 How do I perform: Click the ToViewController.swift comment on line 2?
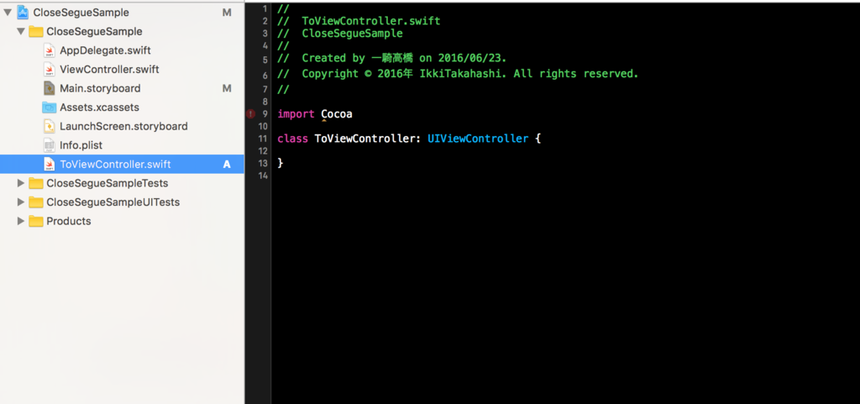click(x=359, y=21)
